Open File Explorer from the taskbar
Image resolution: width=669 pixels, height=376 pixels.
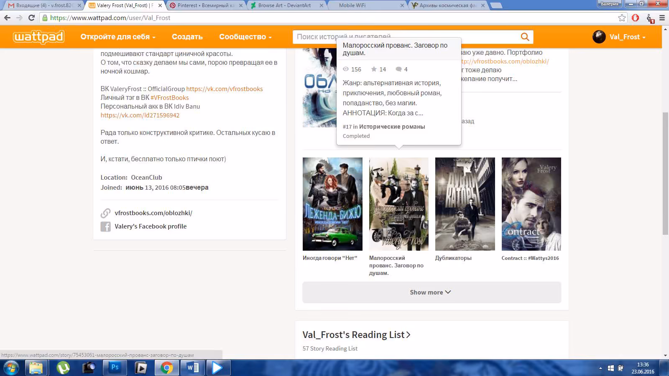(x=36, y=368)
